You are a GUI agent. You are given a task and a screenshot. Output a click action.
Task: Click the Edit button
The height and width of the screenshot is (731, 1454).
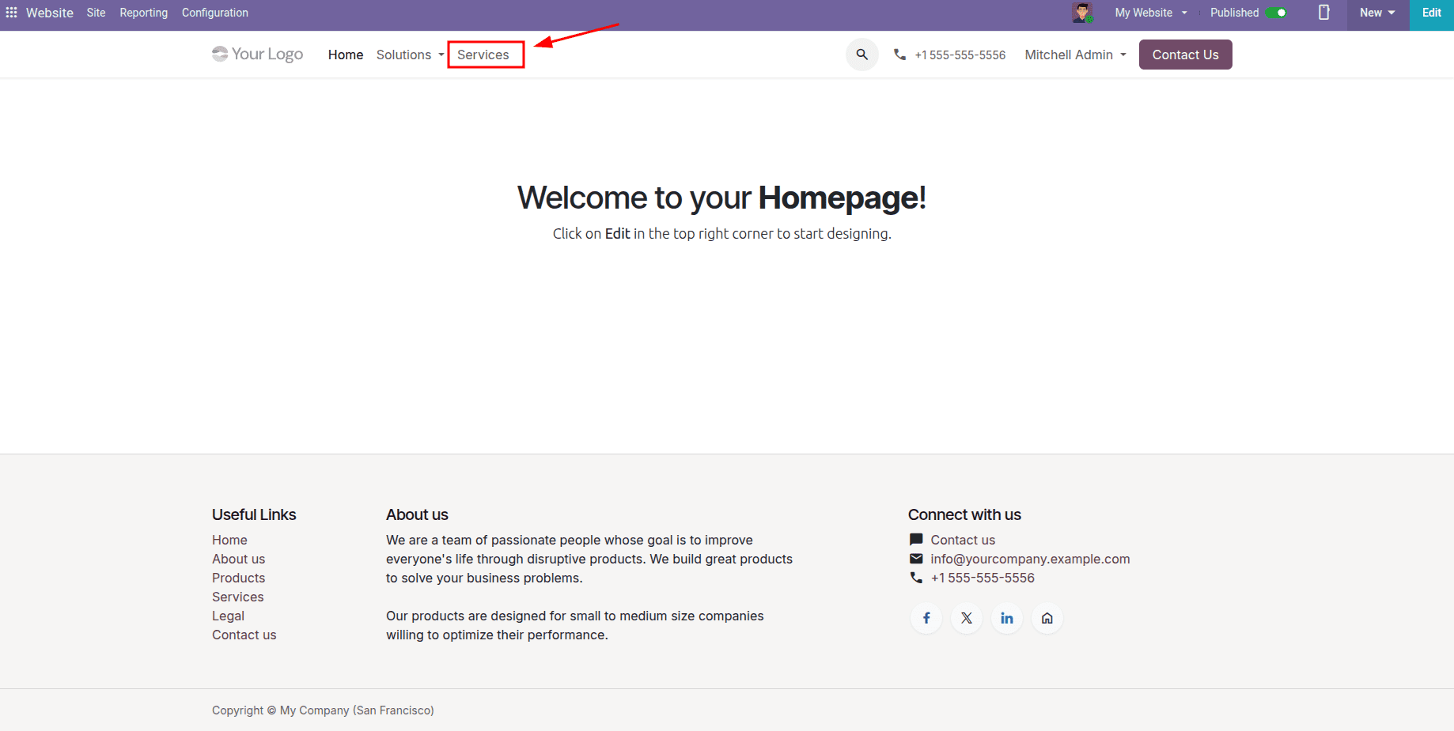pyautogui.click(x=1432, y=13)
